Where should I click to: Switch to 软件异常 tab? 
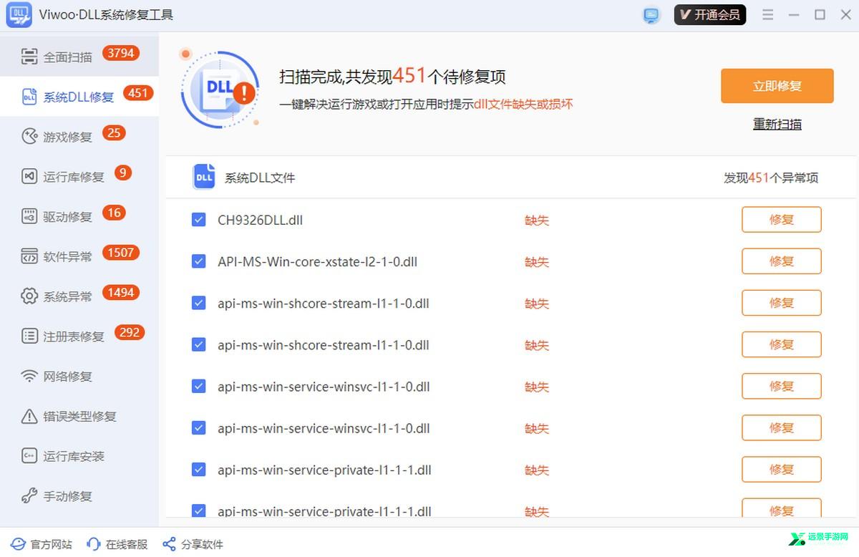pyautogui.click(x=79, y=256)
